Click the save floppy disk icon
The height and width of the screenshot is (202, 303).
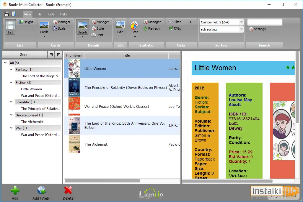[x=7, y=14]
